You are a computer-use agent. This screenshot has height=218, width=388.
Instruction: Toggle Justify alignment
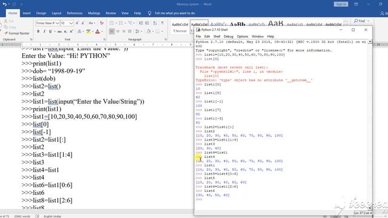tap(130, 31)
